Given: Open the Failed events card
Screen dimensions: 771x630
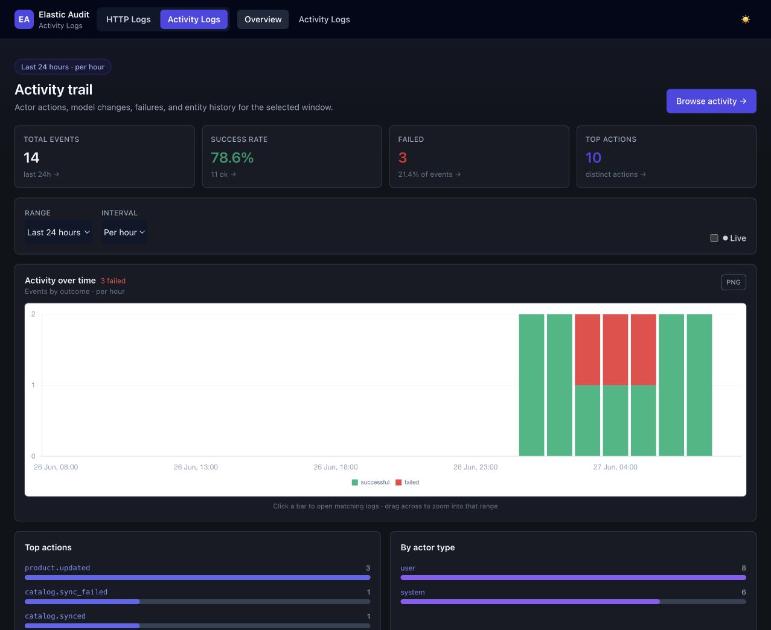Looking at the screenshot, I should [x=479, y=156].
